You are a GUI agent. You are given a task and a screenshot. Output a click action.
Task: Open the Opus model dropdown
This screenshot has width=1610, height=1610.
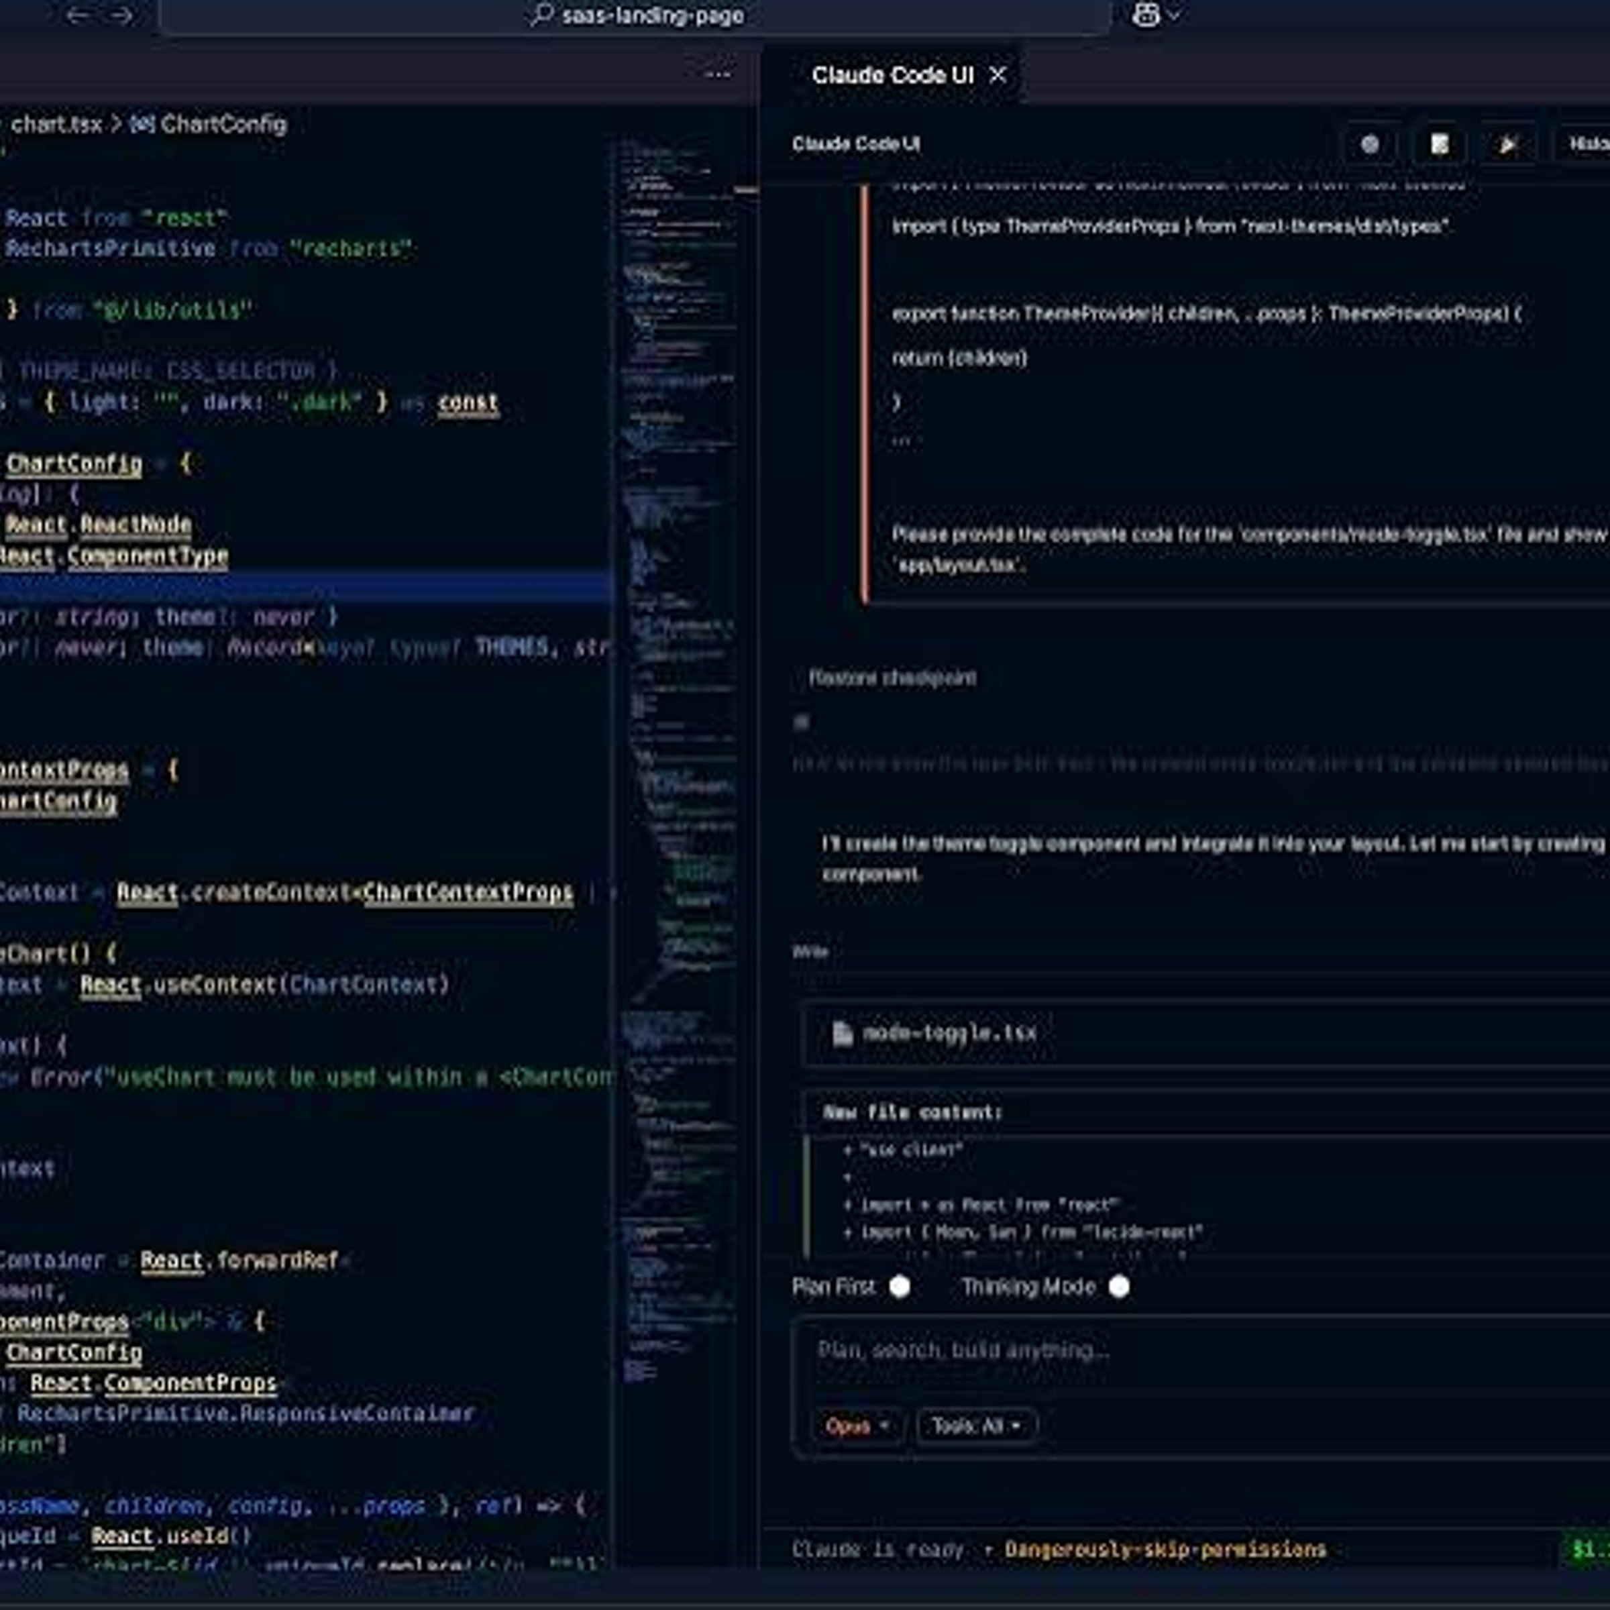coord(857,1426)
